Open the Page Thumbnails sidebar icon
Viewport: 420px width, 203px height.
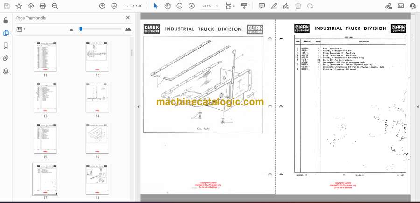click(x=6, y=33)
